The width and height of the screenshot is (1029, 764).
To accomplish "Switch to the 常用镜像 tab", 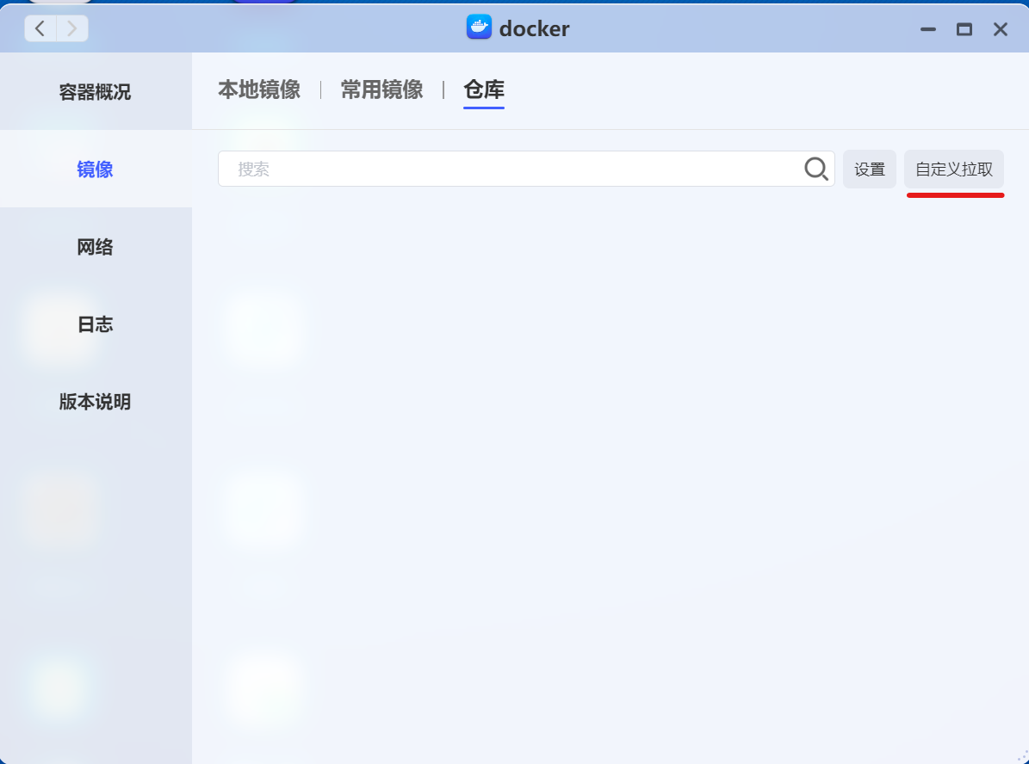I will (x=381, y=89).
